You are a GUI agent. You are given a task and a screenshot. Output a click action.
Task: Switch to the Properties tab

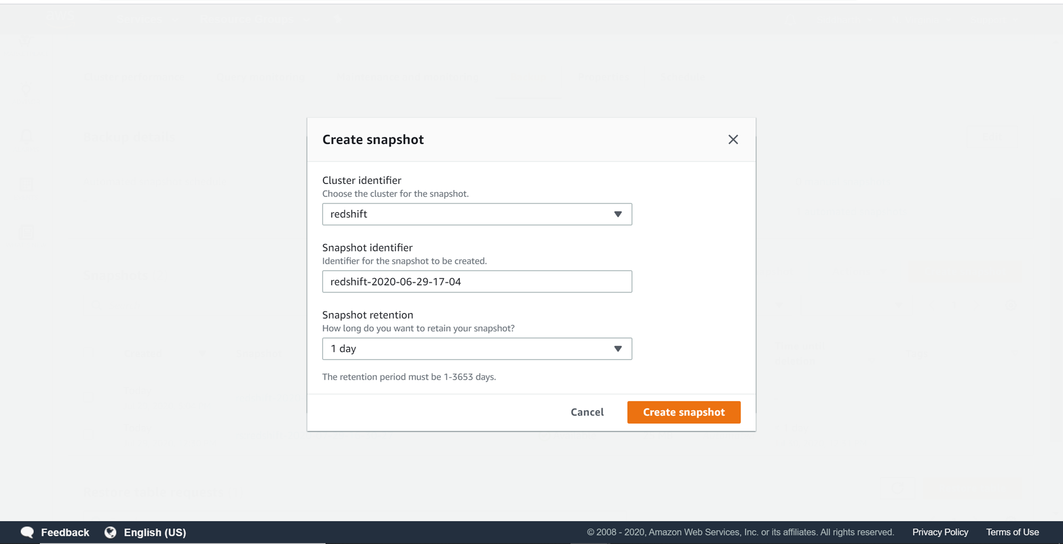pos(603,77)
